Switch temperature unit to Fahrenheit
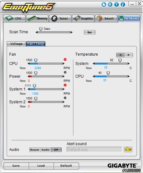143x173 pixels. click(129, 55)
